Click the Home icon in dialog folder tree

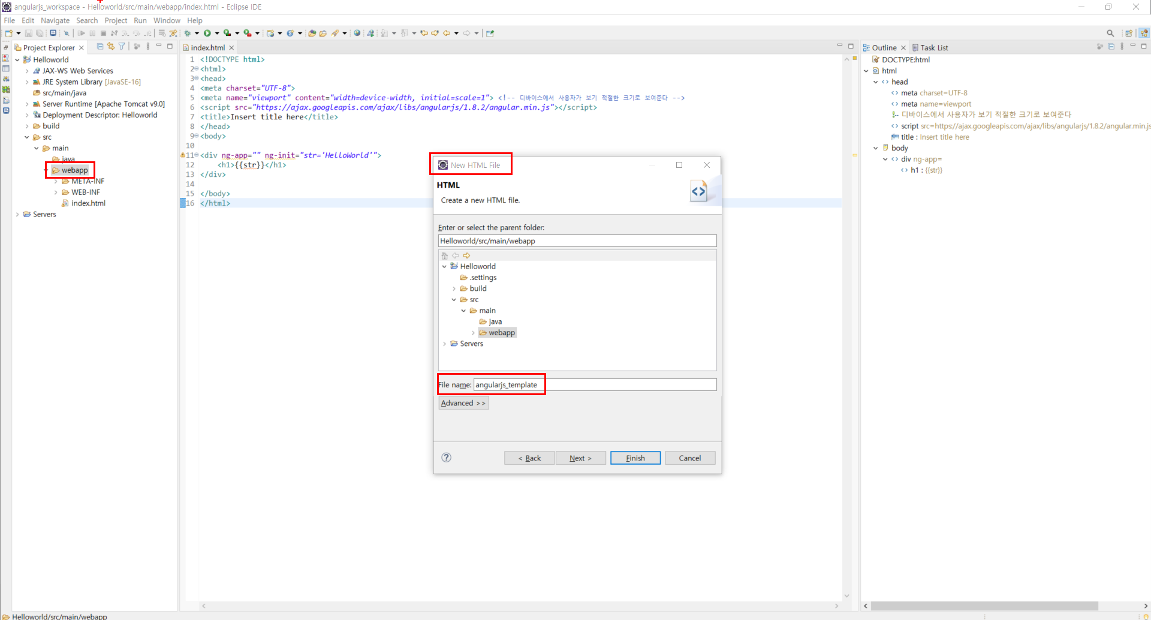pos(444,255)
